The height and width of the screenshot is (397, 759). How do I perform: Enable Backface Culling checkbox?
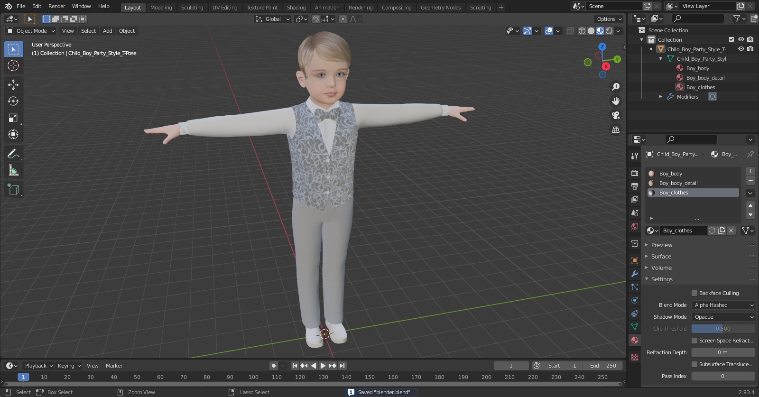tap(694, 293)
